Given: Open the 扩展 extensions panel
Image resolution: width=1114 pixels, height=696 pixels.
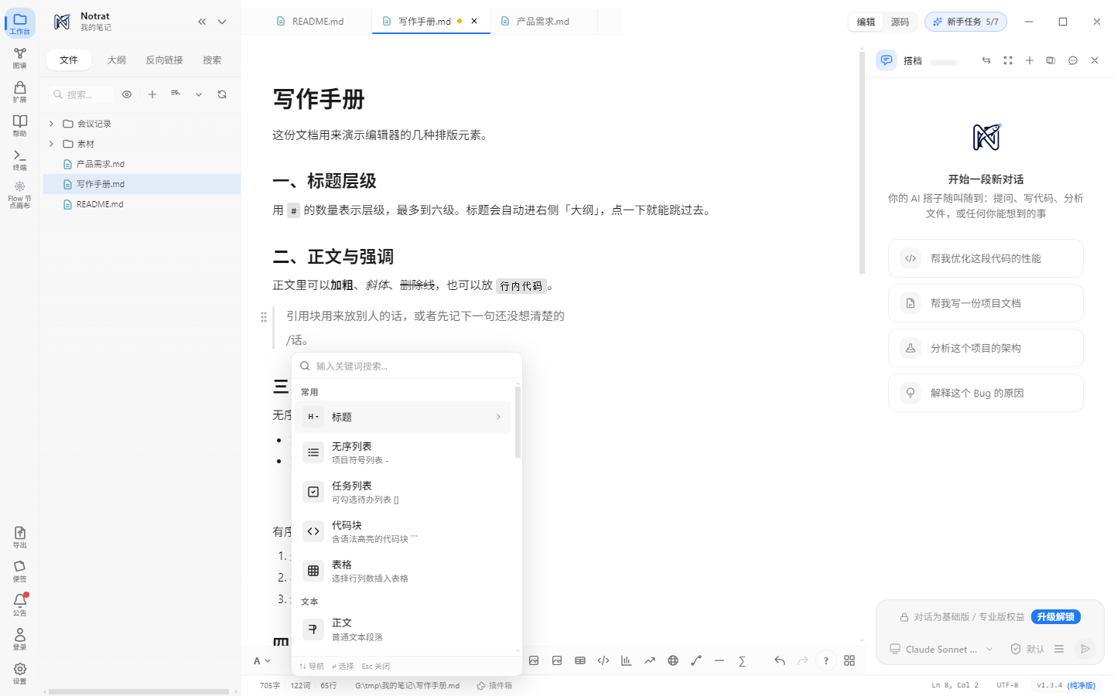Looking at the screenshot, I should point(19,92).
